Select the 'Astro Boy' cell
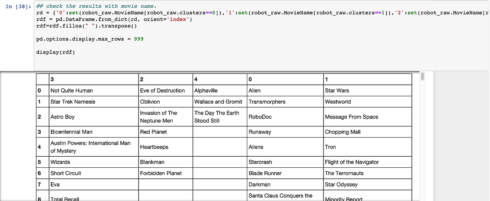The image size is (490, 201). pyautogui.click(x=94, y=117)
